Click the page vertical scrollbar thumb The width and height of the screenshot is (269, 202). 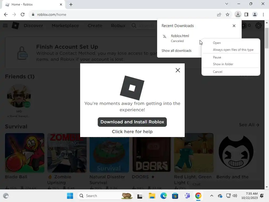(267, 38)
